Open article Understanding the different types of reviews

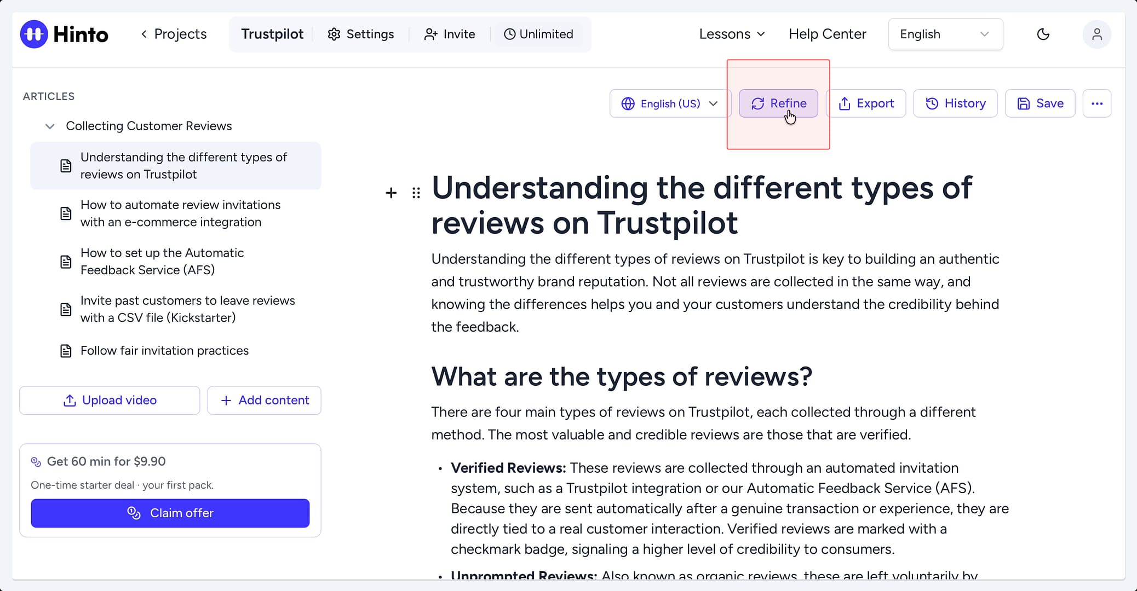point(175,166)
